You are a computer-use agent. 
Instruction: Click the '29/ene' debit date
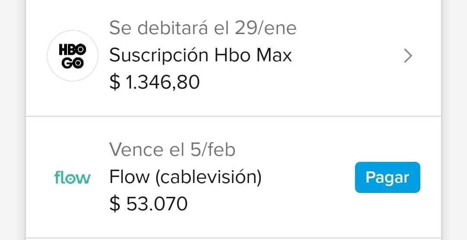click(x=265, y=28)
